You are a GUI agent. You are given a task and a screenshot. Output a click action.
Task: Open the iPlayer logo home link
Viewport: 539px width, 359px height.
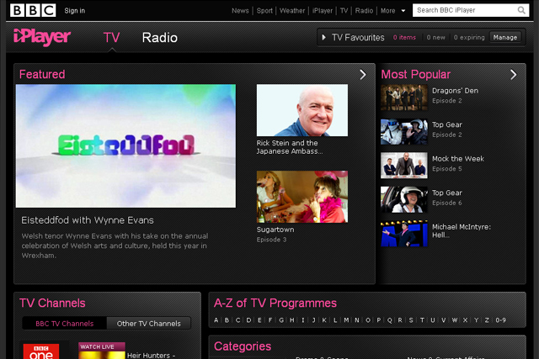tap(42, 37)
